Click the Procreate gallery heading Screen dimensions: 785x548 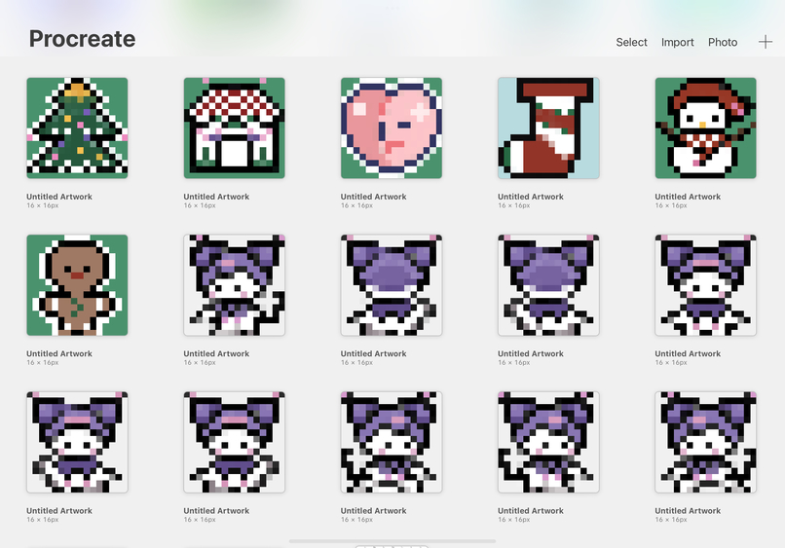[x=82, y=39]
